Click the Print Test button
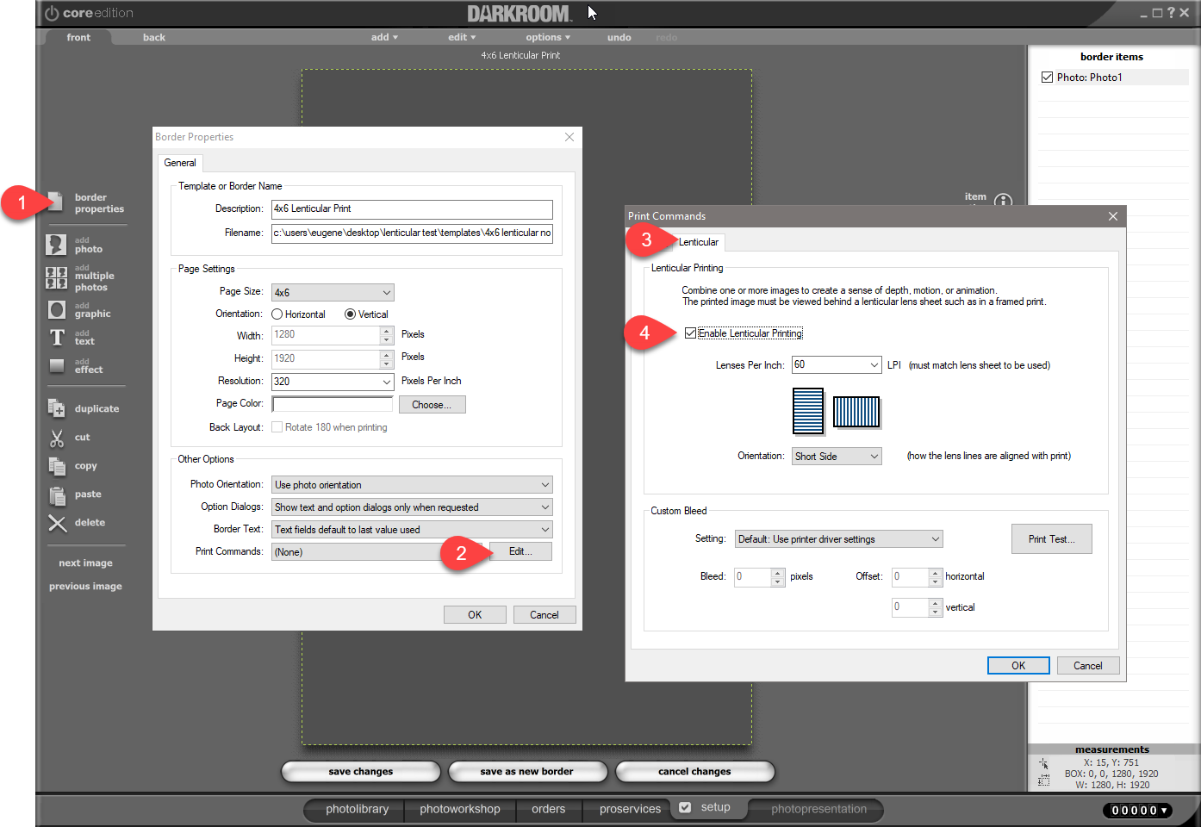 [1051, 539]
